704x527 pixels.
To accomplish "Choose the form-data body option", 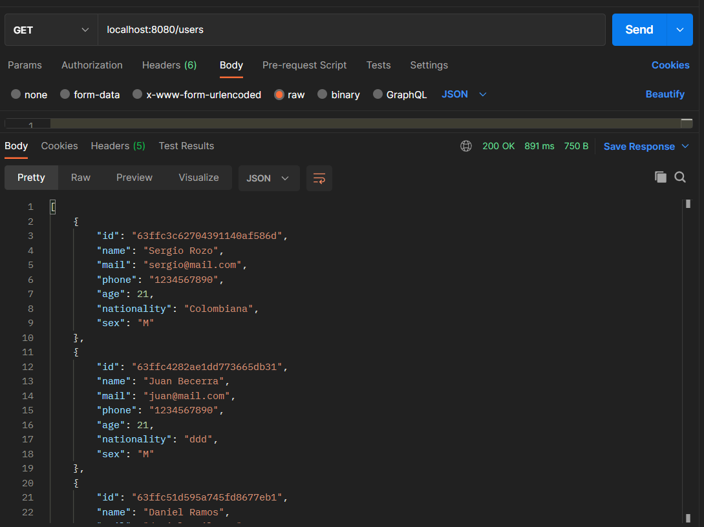I will pyautogui.click(x=63, y=94).
